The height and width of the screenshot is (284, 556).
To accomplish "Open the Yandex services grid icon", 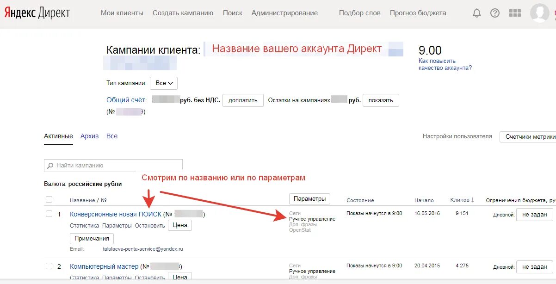I will (515, 13).
